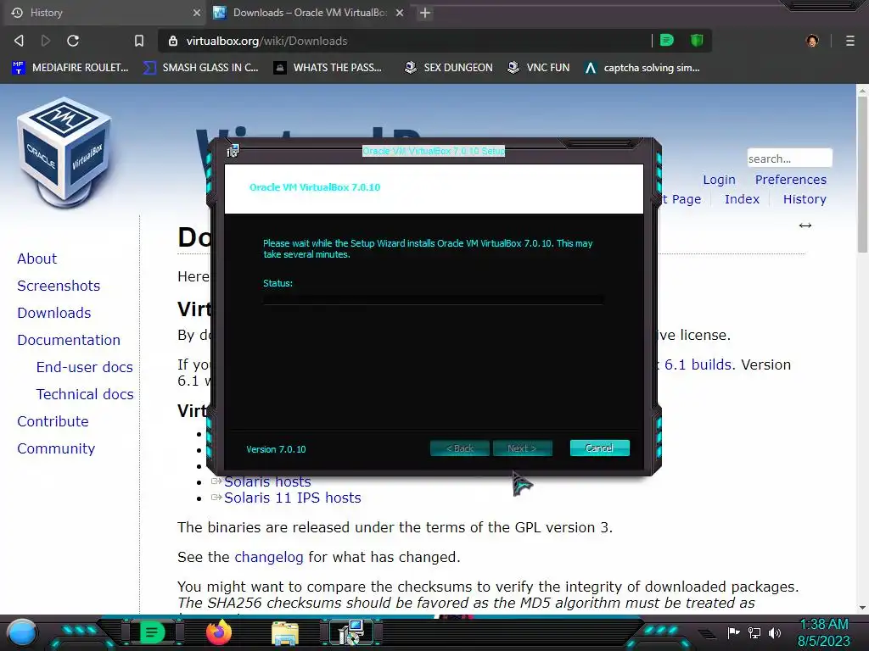Switch to the History tab

tap(104, 13)
